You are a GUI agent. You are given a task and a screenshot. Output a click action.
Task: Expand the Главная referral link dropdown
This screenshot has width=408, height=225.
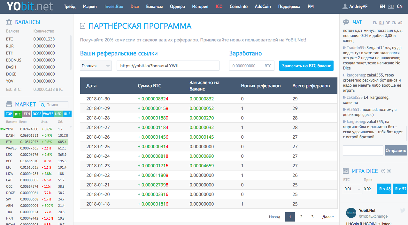click(x=96, y=66)
